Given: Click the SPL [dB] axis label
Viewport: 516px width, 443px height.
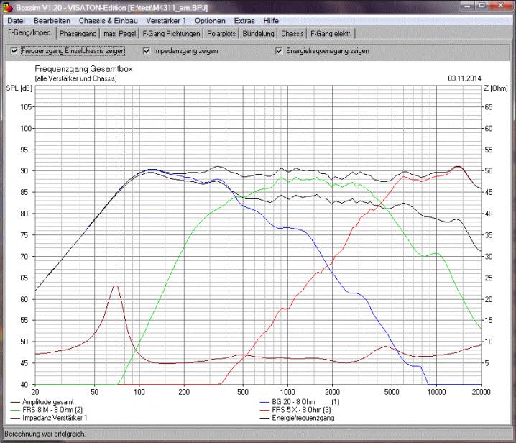Looking at the screenshot, I should pyautogui.click(x=19, y=88).
